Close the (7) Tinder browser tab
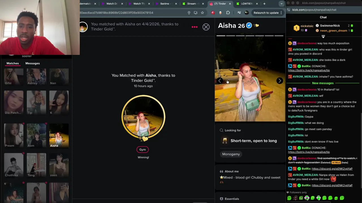Screen dimensions: 362x203 [230, 4]
